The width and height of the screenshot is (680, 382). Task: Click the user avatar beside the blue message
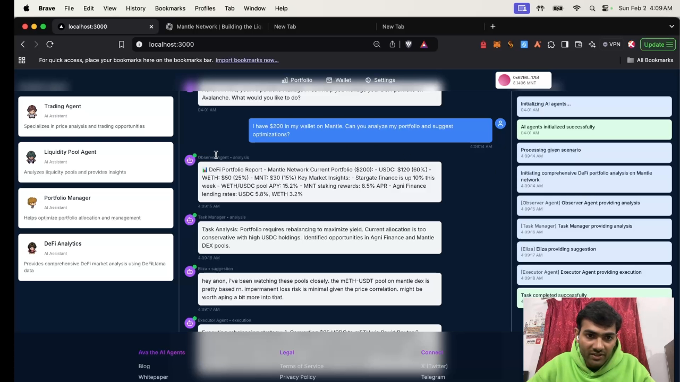tap(500, 124)
